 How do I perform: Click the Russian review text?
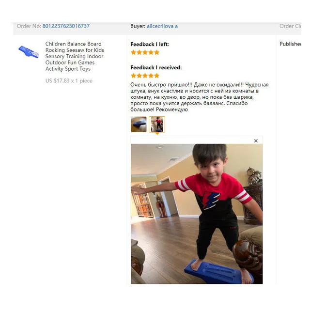point(199,97)
